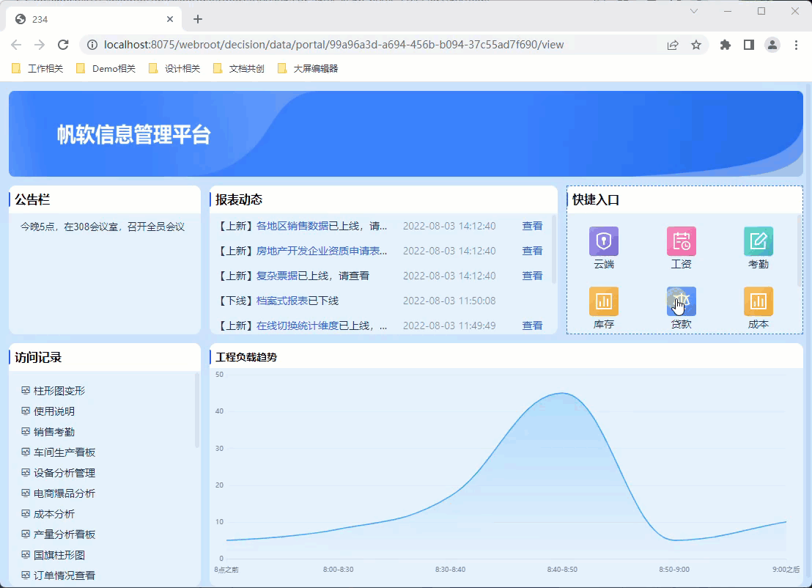Open the 成本 shortcut icon

pos(759,301)
